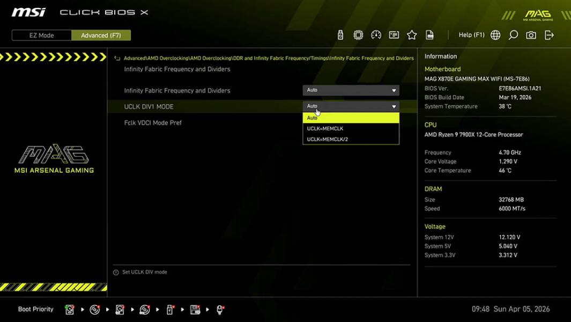Open Favorites via the star icon
The width and height of the screenshot is (571, 322).
click(x=412, y=34)
